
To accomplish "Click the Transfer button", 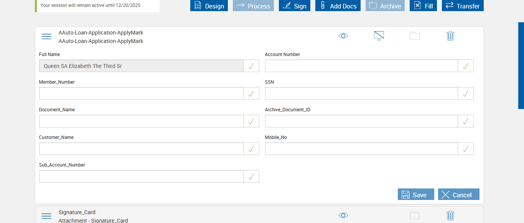I will (x=463, y=6).
